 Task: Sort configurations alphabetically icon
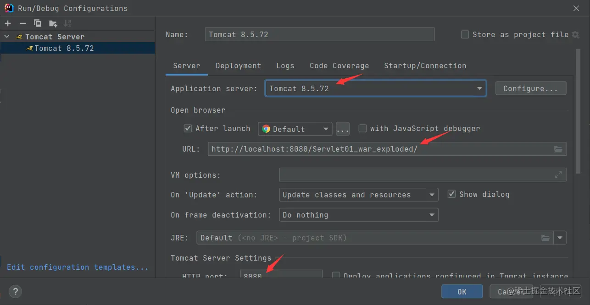(x=68, y=23)
